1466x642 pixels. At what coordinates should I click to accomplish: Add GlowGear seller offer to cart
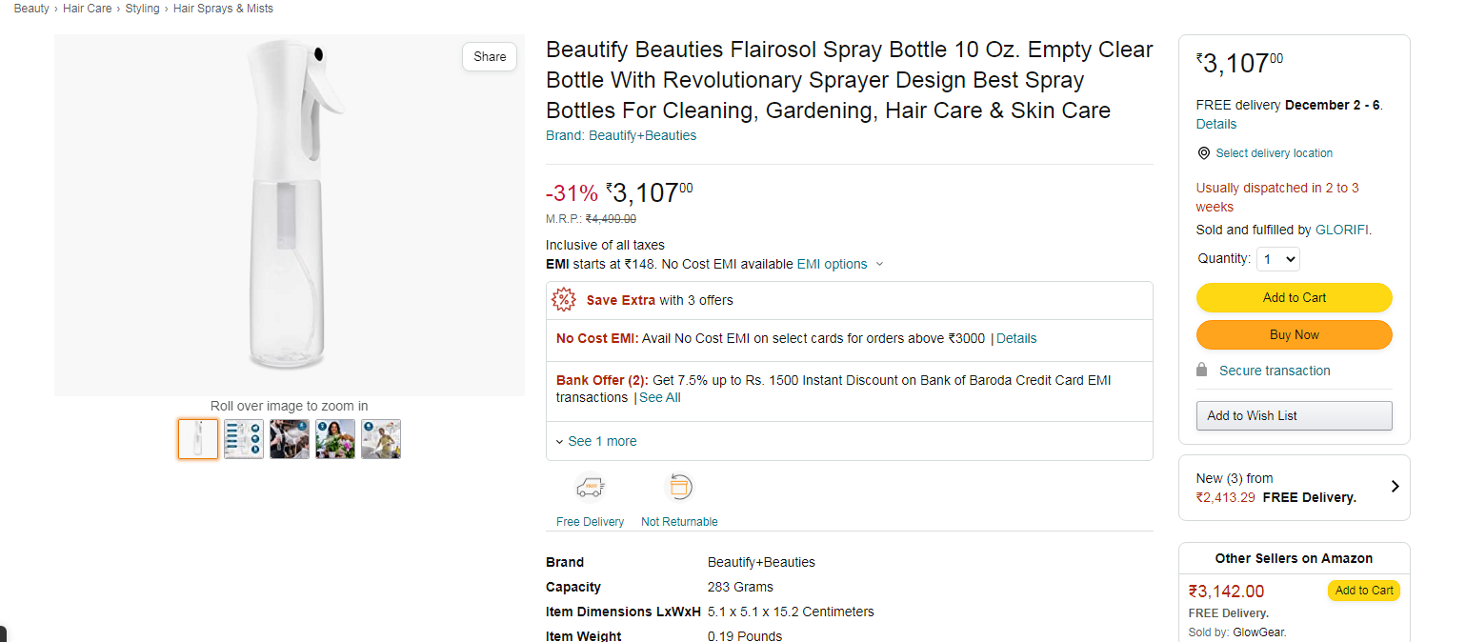click(x=1363, y=591)
